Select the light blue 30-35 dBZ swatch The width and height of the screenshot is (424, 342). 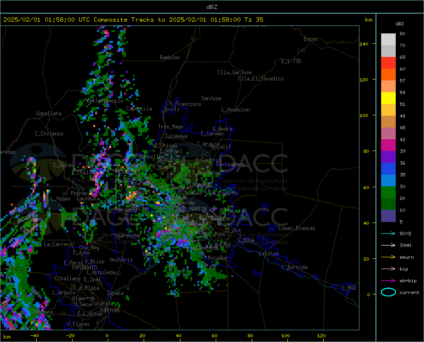pyautogui.click(x=388, y=181)
